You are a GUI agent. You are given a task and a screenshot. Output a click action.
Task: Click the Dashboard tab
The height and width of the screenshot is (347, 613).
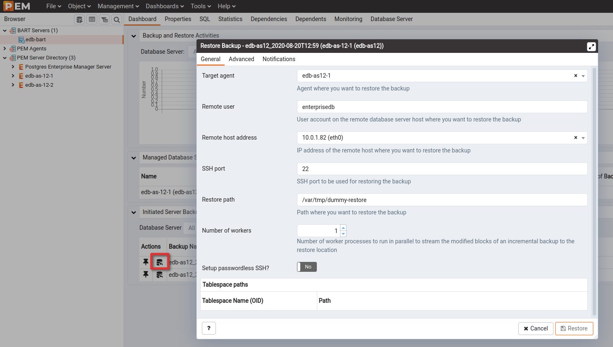click(x=142, y=19)
